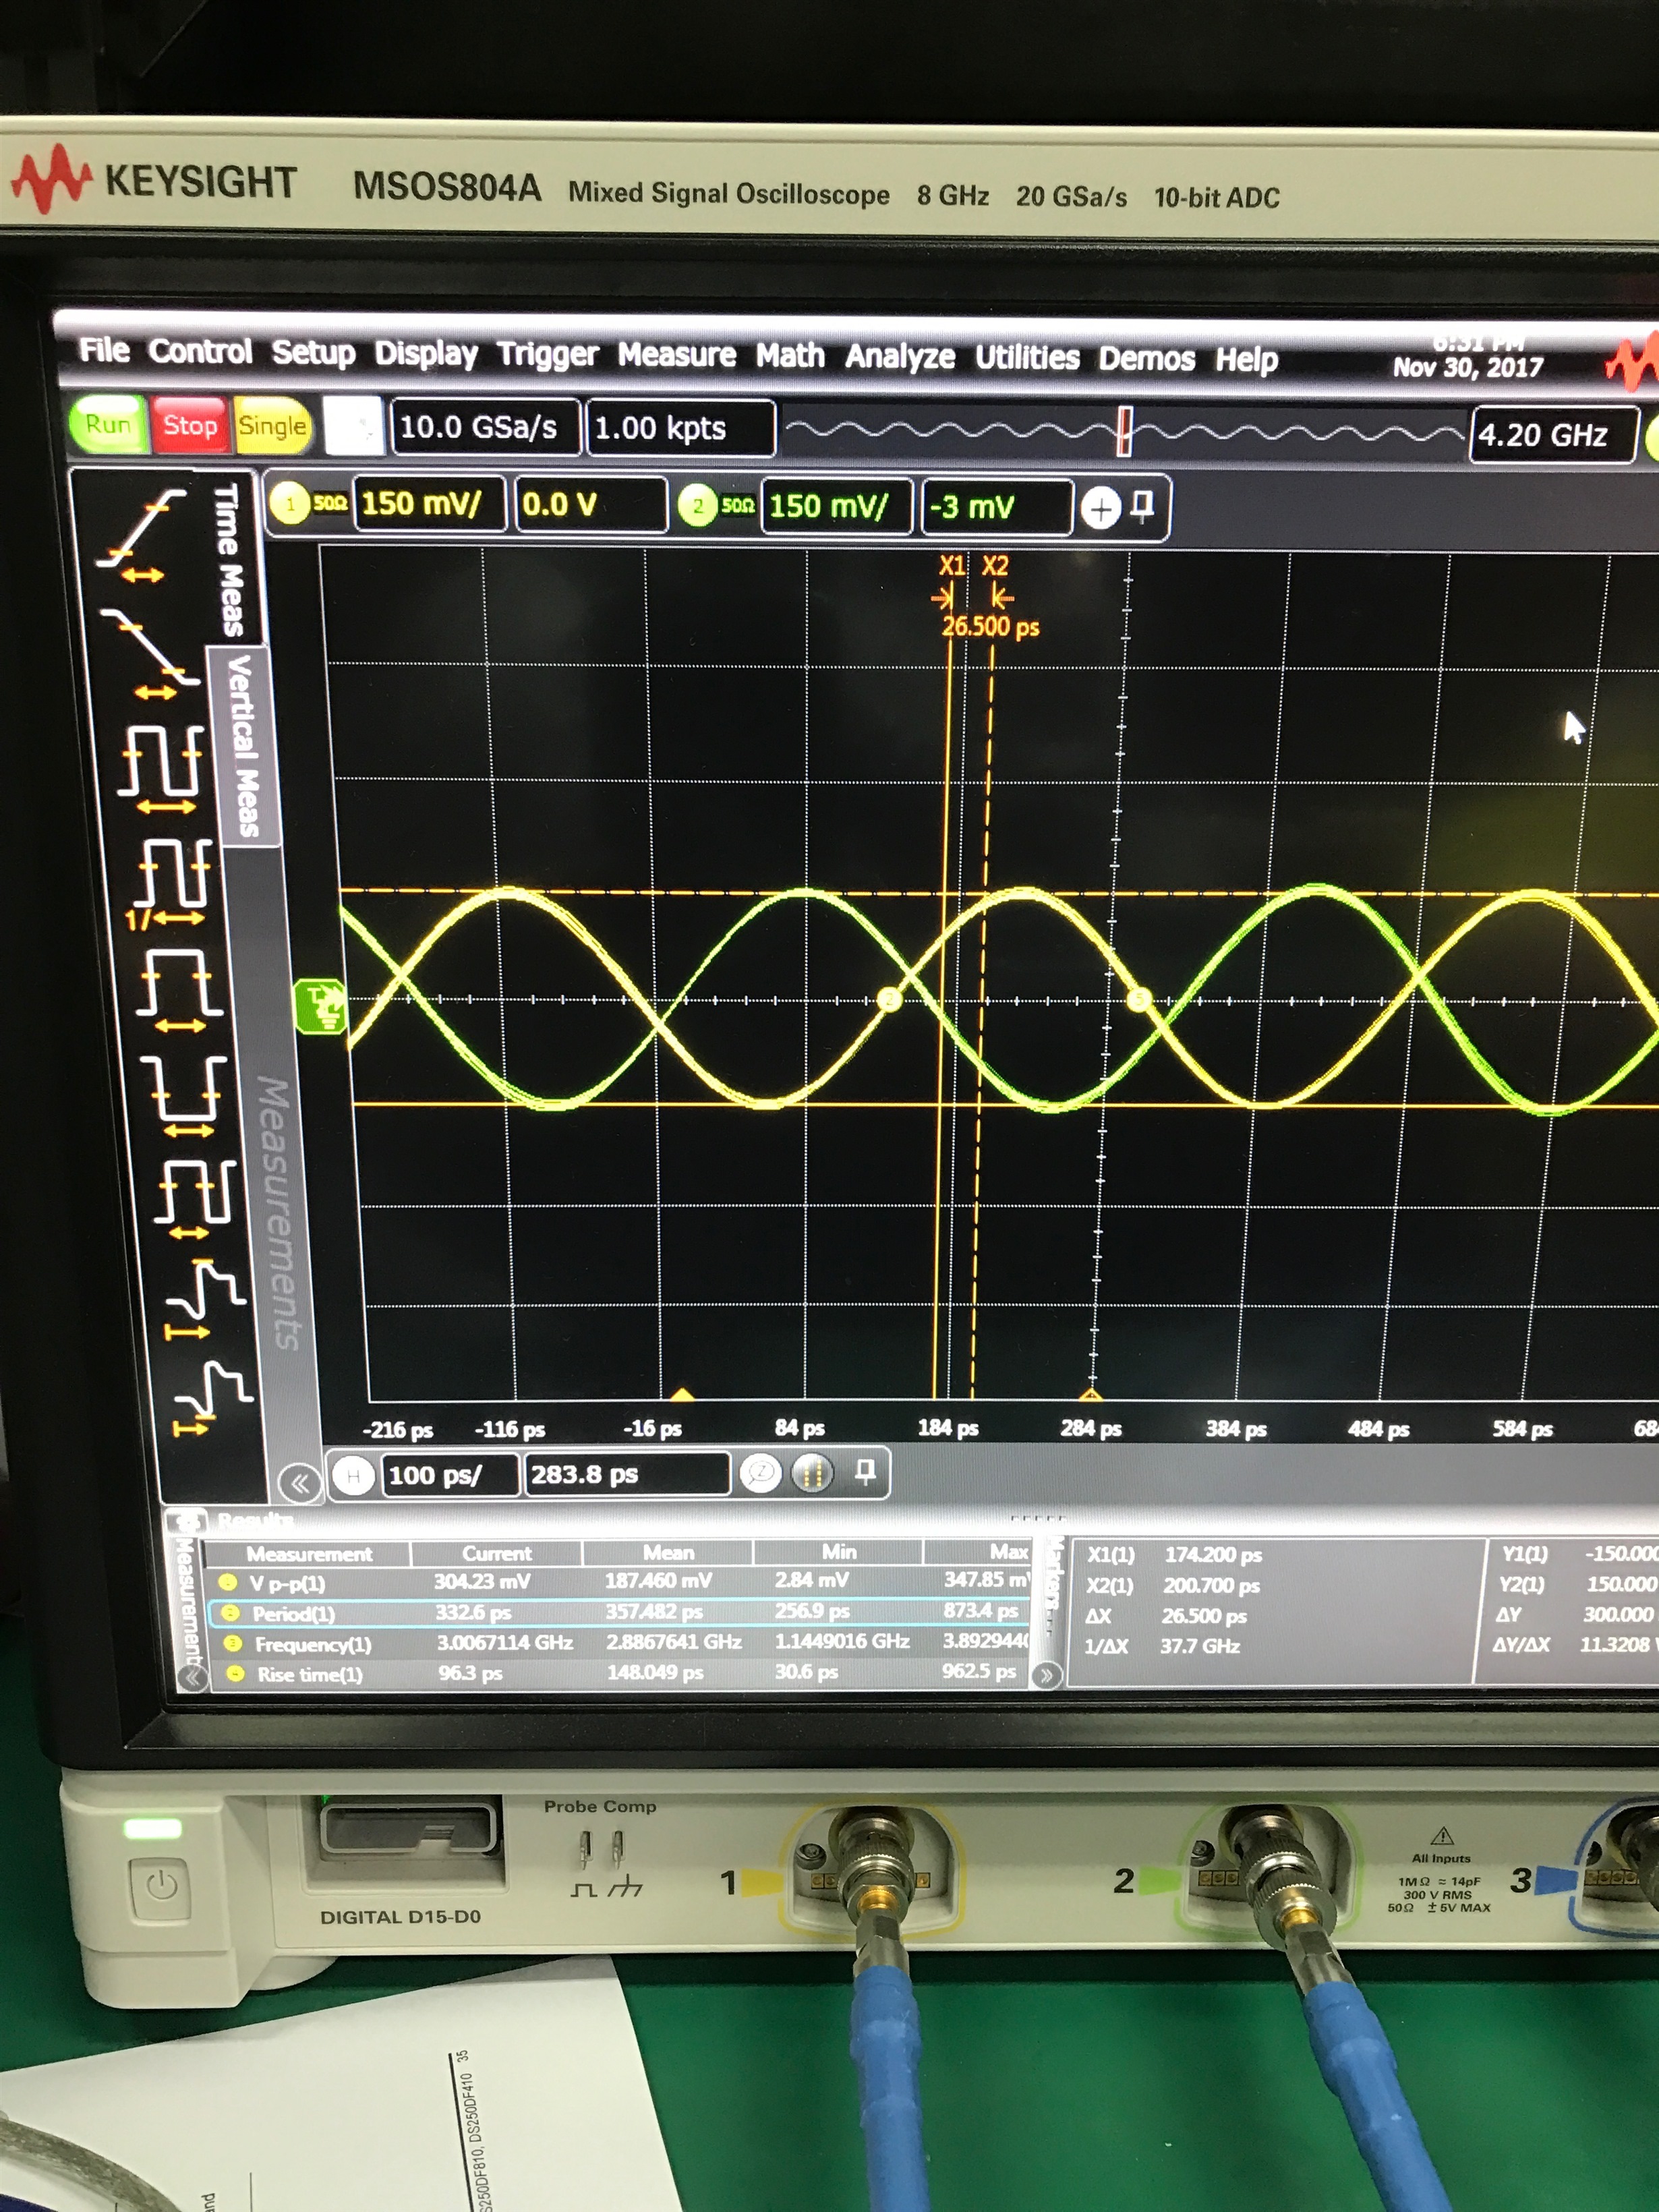The height and width of the screenshot is (2212, 1659).
Task: Select the period measurement icon
Action: pyautogui.click(x=161, y=770)
